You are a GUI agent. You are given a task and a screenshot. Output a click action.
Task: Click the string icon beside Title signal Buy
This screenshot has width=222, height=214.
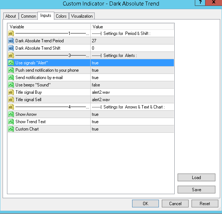click(x=11, y=92)
